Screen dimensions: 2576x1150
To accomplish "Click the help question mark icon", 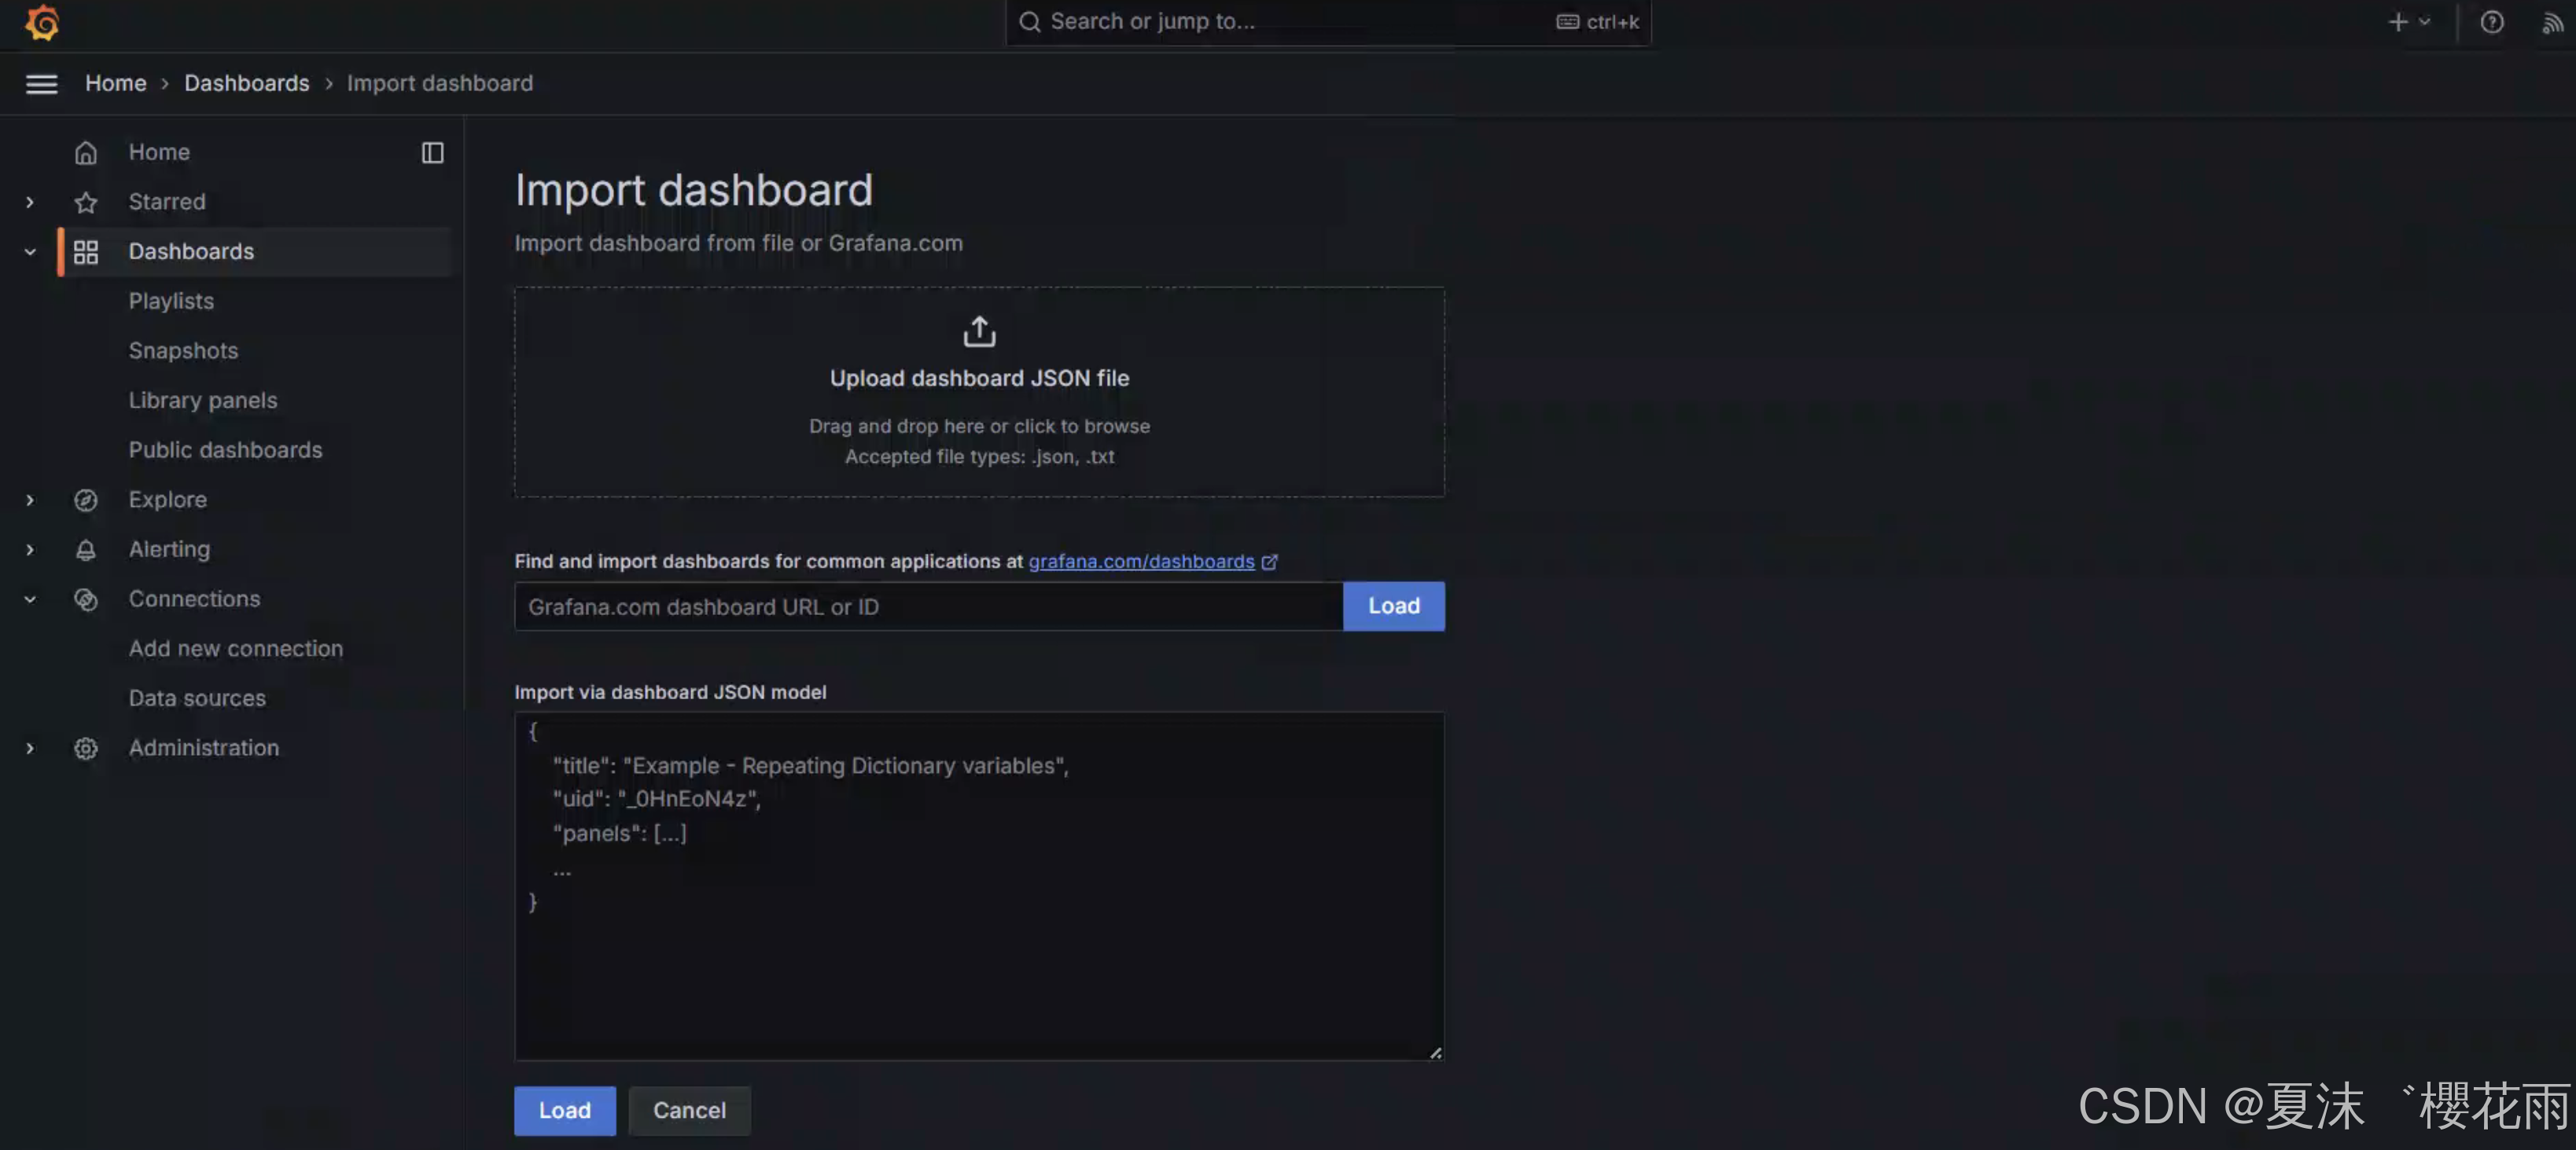I will tap(2491, 22).
